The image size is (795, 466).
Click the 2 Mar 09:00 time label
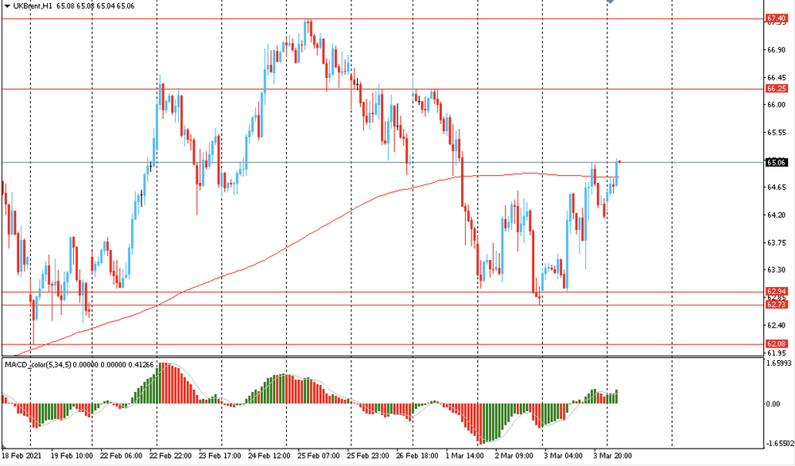click(x=514, y=456)
